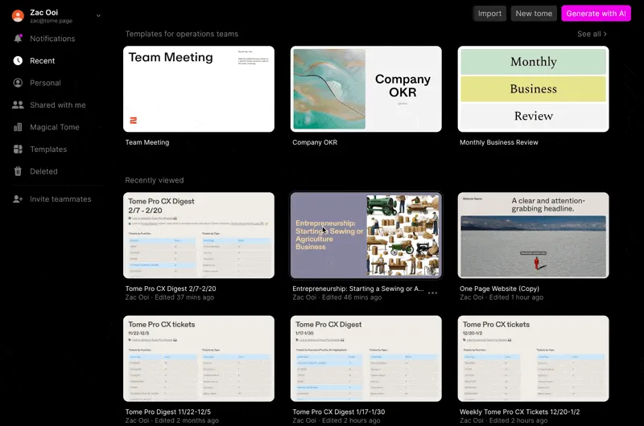The image size is (644, 426).
Task: Click the Shared with me people icon
Action: [18, 105]
